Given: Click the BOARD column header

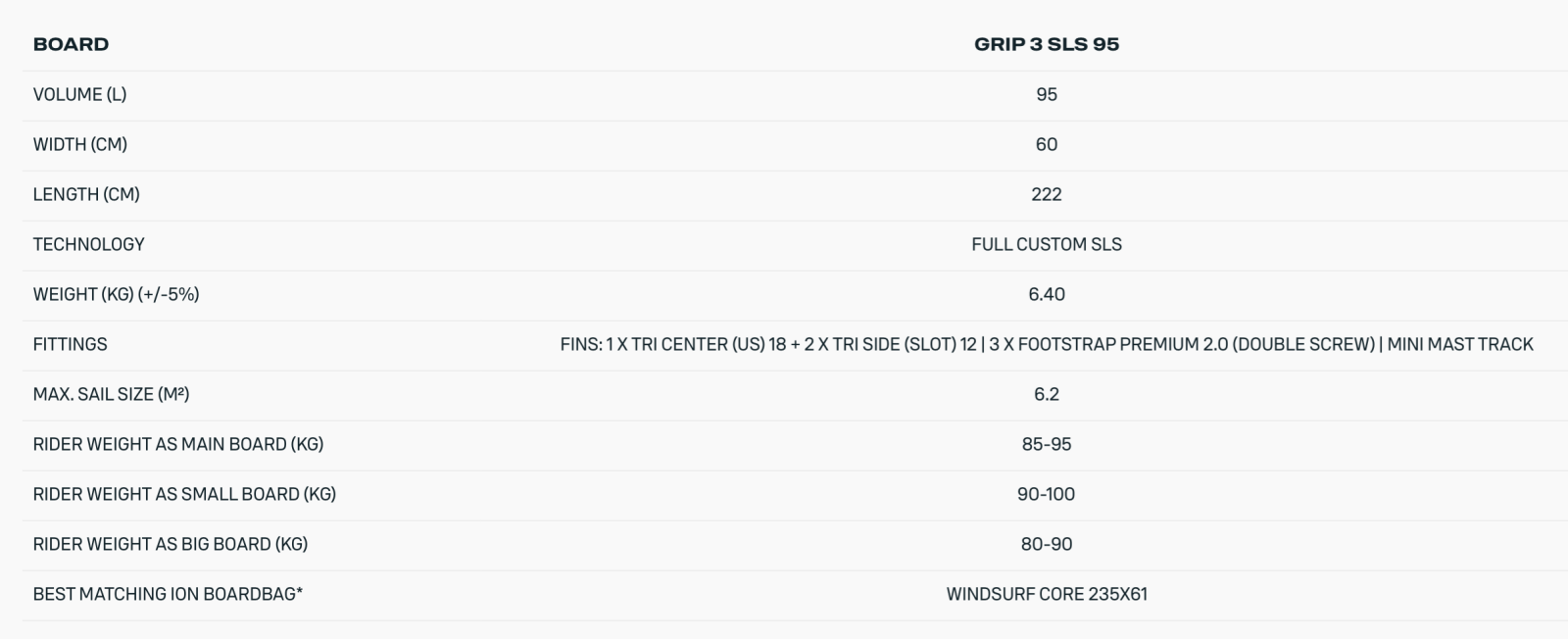Looking at the screenshot, I should (71, 44).
